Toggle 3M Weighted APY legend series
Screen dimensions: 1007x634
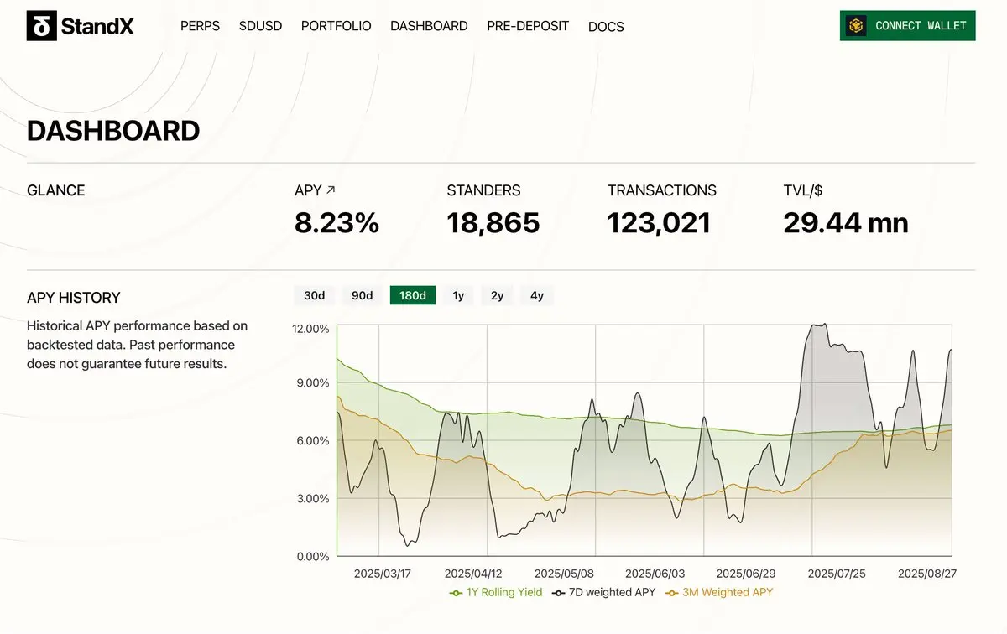718,592
